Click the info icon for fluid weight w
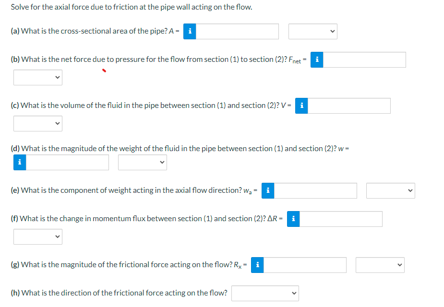The image size is (444, 307). point(19,162)
